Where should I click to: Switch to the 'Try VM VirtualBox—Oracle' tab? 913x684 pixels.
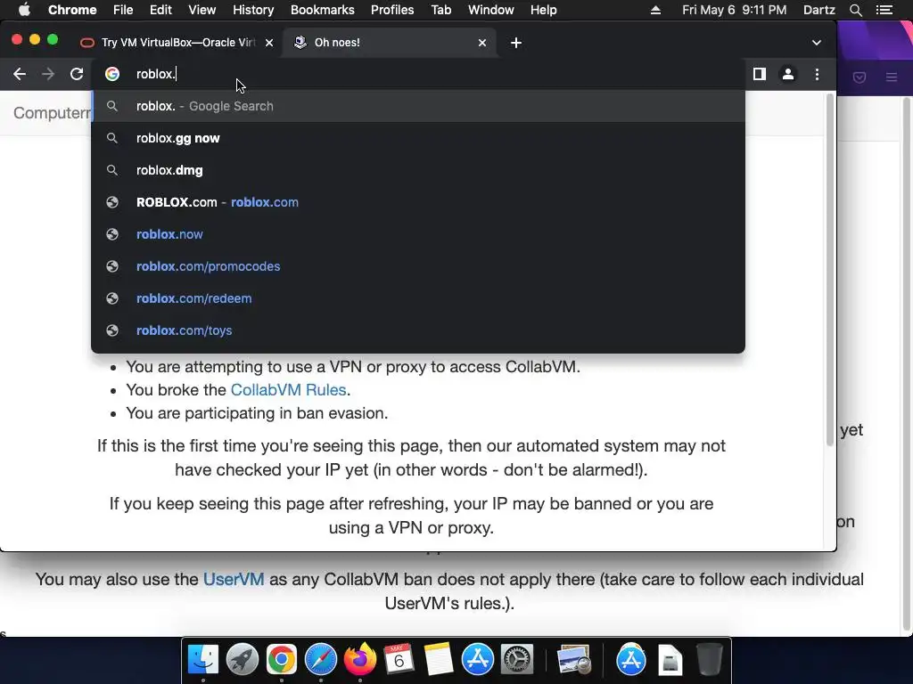click(177, 43)
